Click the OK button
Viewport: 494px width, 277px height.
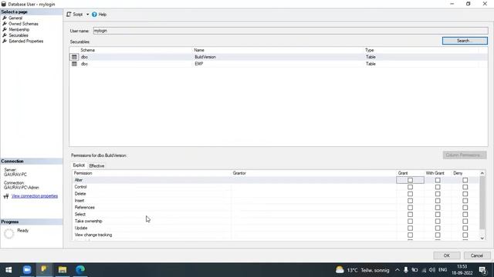click(x=446, y=255)
